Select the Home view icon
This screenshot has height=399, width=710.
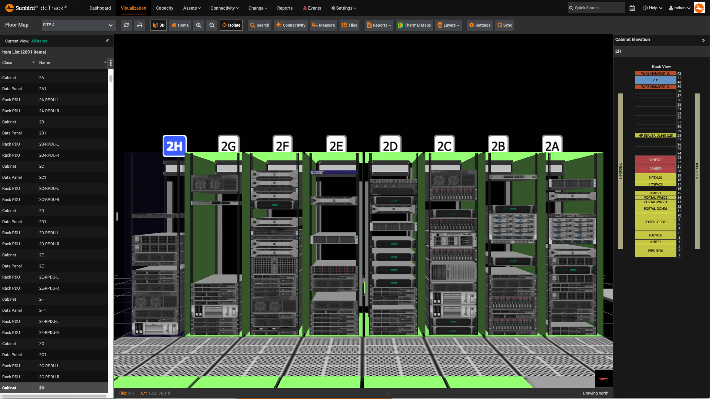click(180, 25)
